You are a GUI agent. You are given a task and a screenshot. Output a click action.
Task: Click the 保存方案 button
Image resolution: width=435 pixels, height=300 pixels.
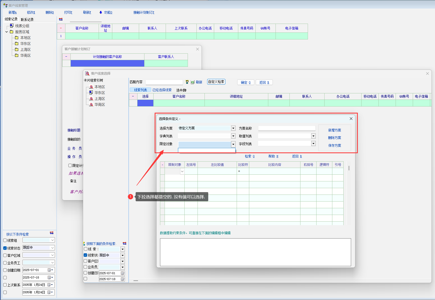pyautogui.click(x=334, y=145)
